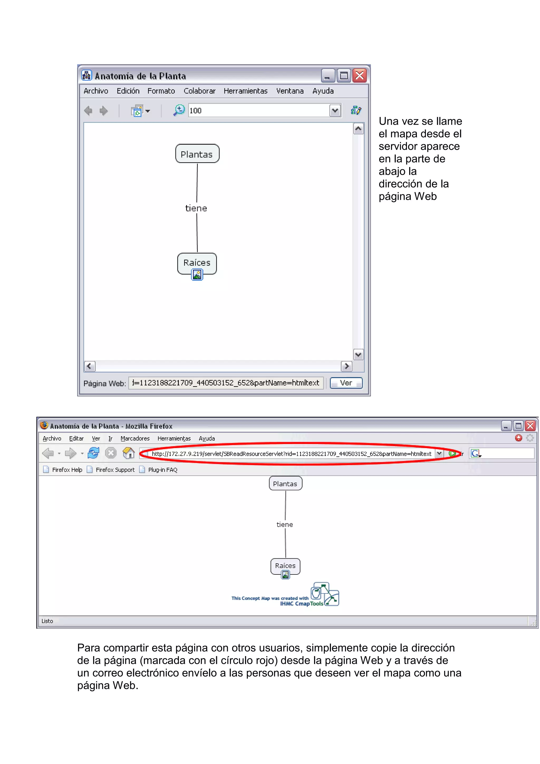Image resolution: width=540 pixels, height=764 pixels.
Task: Open the zoom level dropdown showing 100
Action: (x=335, y=110)
